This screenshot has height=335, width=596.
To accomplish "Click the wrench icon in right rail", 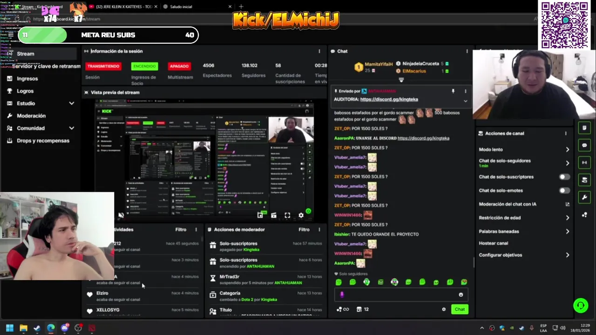I will pos(584,197).
